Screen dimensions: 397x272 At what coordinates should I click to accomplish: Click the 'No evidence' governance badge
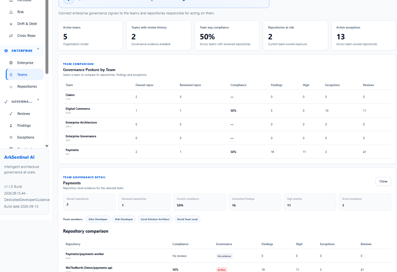[x=224, y=256]
